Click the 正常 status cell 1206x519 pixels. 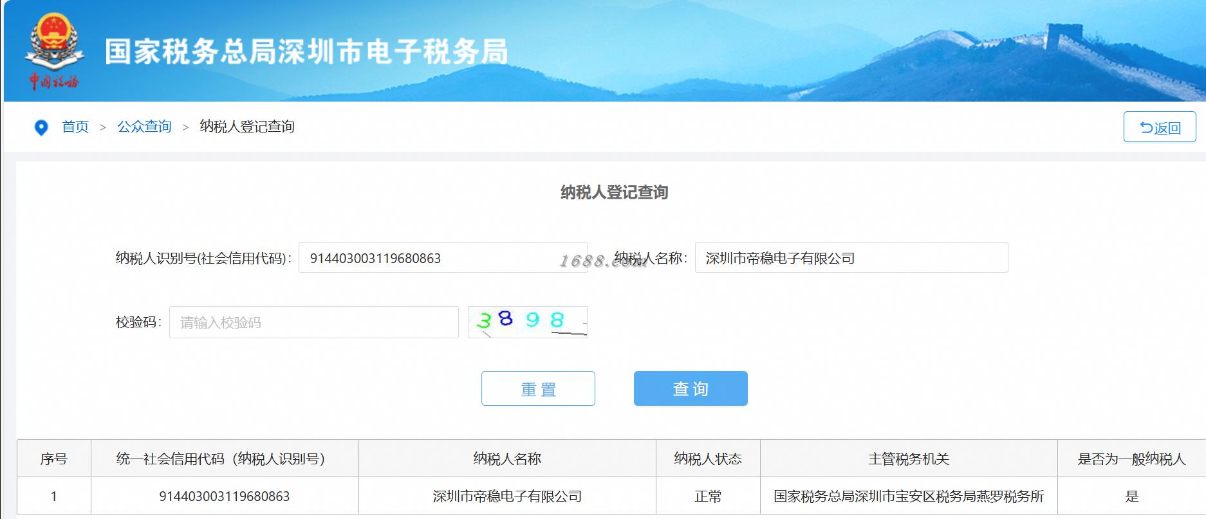point(708,496)
